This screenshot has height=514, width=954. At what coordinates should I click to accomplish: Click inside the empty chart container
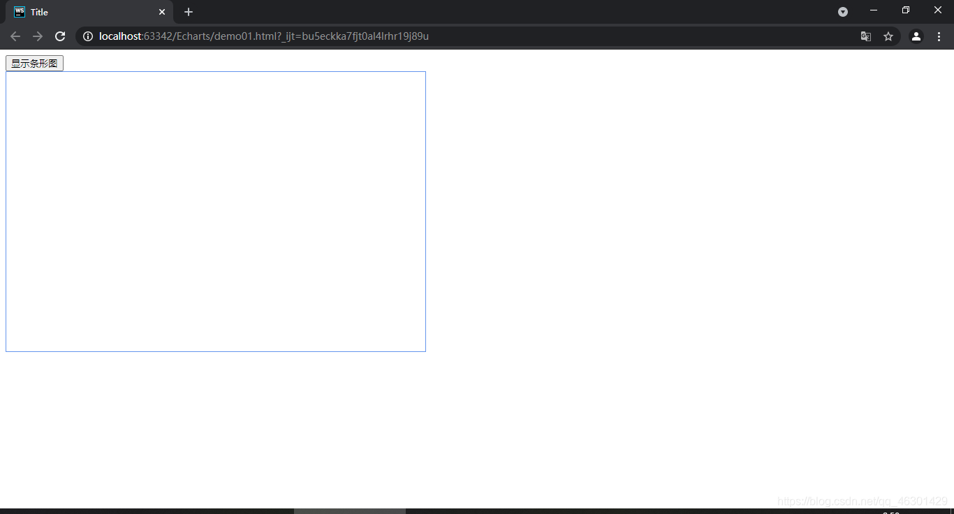216,212
